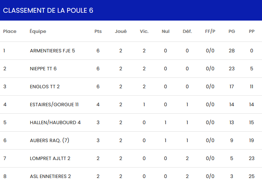The height and width of the screenshot is (184, 262).
Task: Click the HALLEN/HAUBOURD 4 team name
Action: [55, 122]
